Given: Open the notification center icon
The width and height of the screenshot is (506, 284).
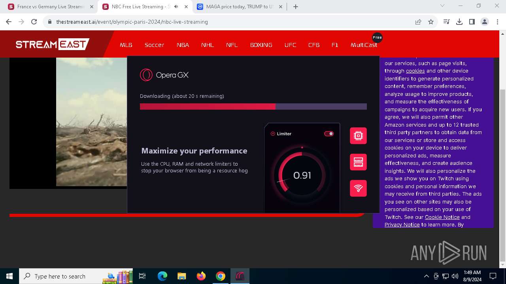Looking at the screenshot, I should tap(493, 276).
